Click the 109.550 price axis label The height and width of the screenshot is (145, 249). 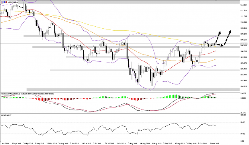pos(243,34)
